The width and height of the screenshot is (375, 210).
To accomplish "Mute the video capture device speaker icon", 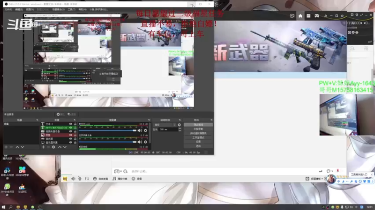I will pyautogui.click(x=140, y=142).
